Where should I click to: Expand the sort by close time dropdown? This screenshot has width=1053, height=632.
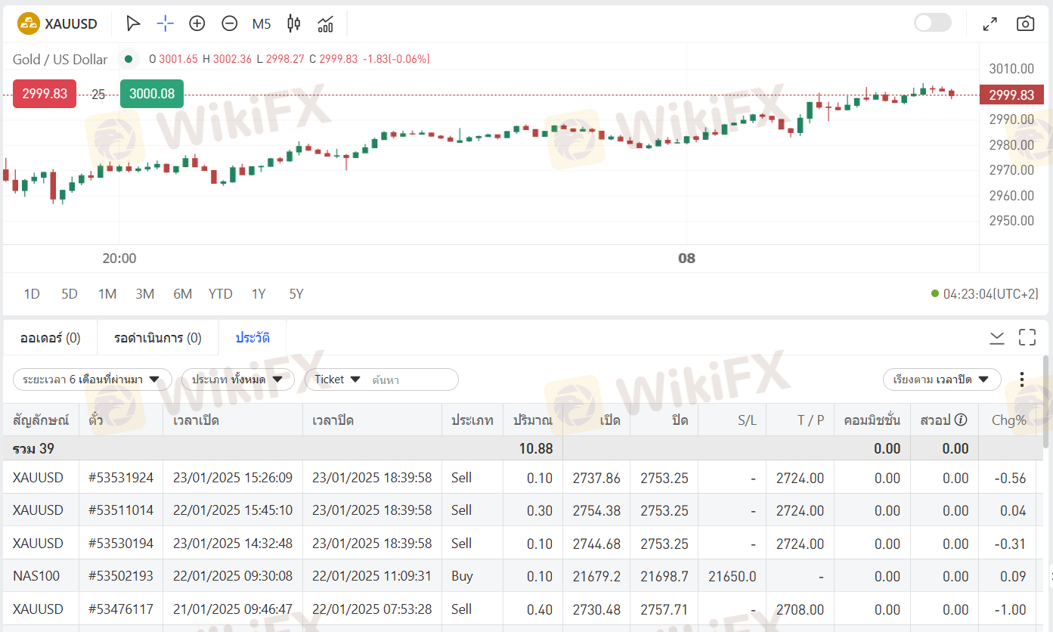941,380
